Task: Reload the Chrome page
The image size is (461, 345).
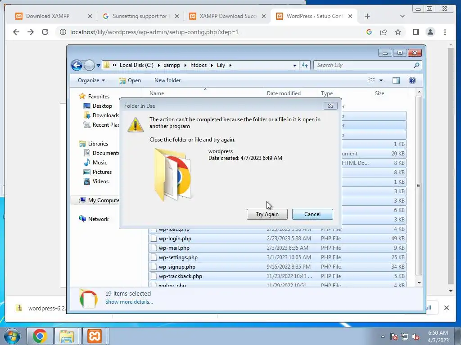Action: (x=45, y=32)
